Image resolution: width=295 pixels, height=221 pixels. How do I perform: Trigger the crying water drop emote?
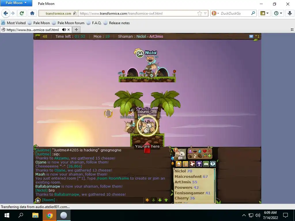click(200, 151)
